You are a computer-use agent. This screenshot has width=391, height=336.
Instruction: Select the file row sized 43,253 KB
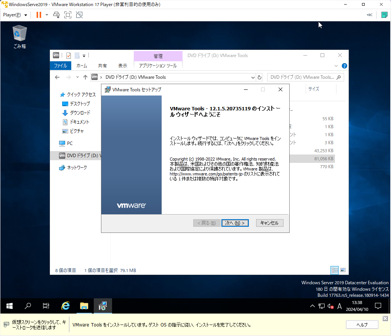pos(324,151)
